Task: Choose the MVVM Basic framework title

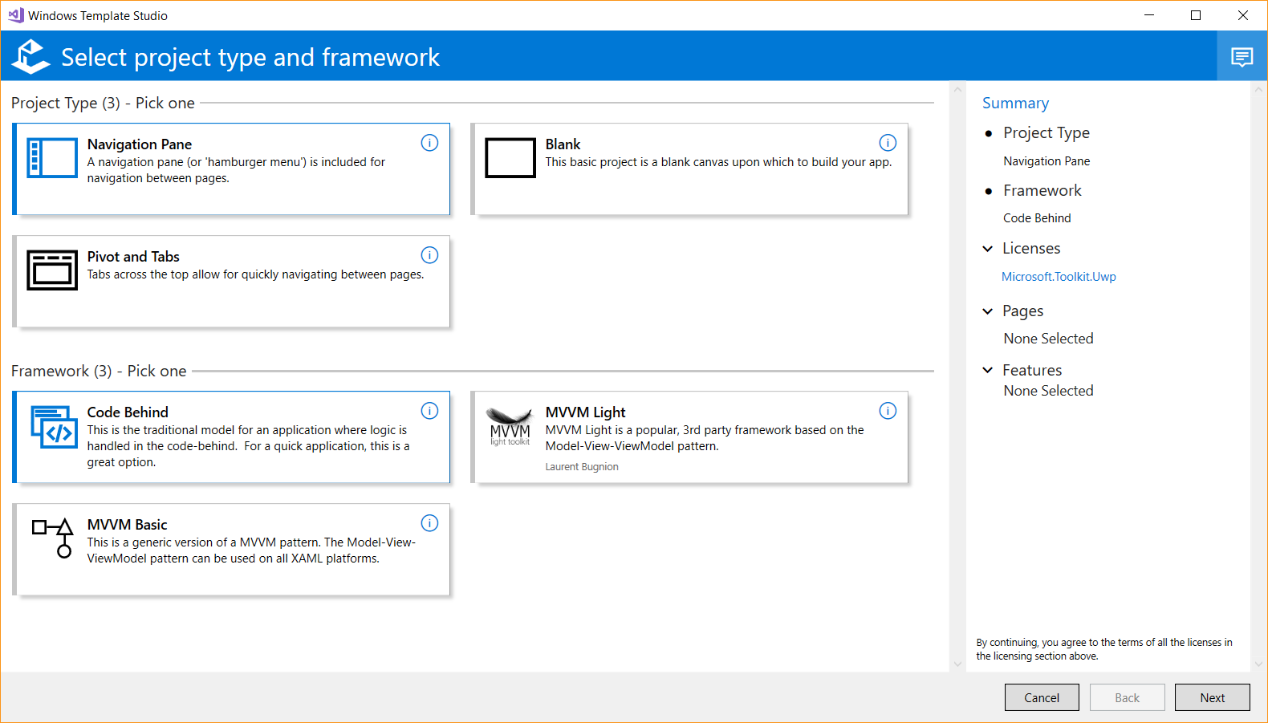Action: click(x=127, y=525)
